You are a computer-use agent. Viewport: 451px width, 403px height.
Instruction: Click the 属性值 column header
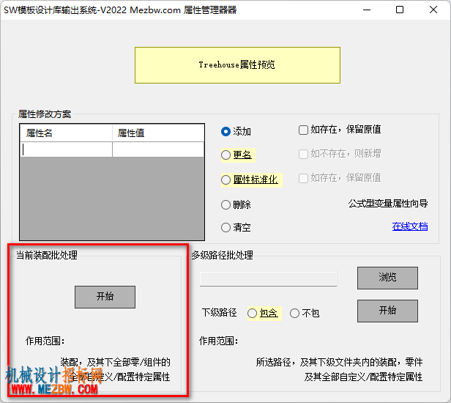(x=158, y=133)
